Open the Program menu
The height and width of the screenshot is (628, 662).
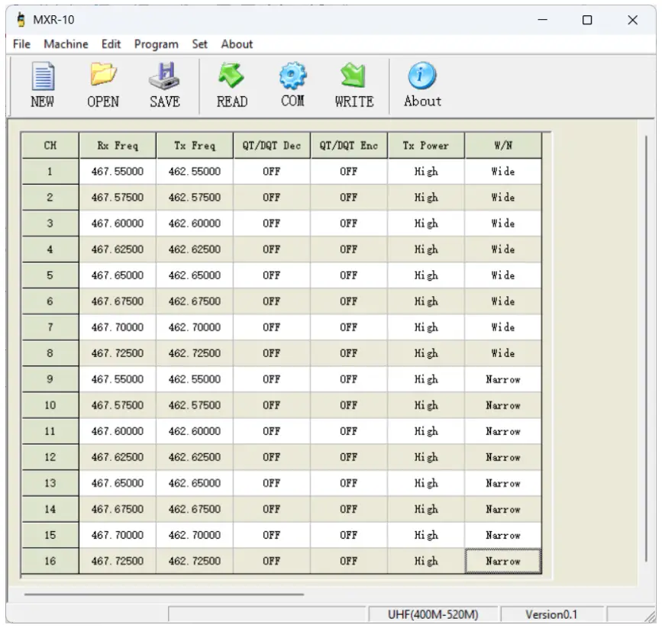(156, 44)
